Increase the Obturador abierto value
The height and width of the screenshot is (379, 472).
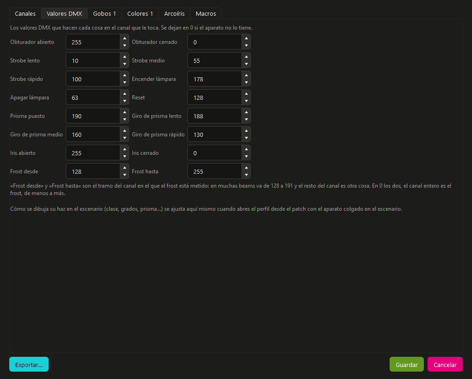point(124,38)
